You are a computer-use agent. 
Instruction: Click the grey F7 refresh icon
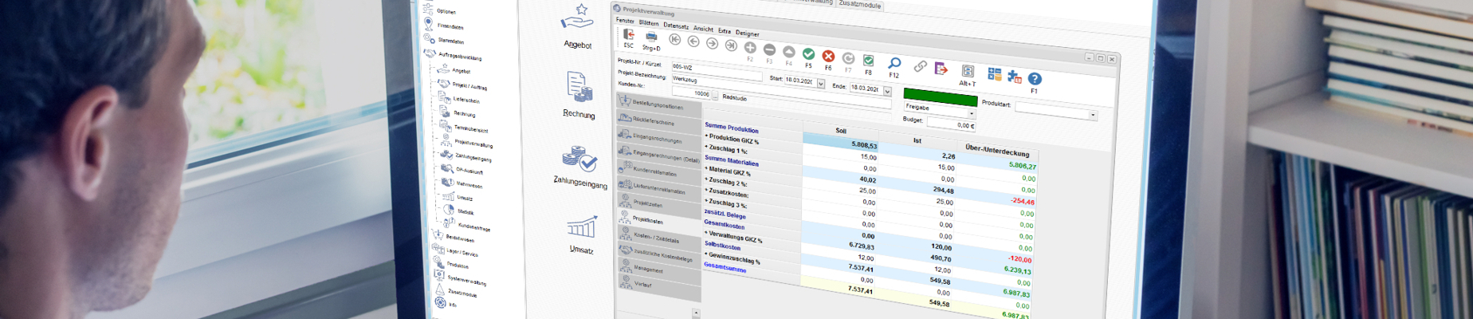click(x=848, y=58)
